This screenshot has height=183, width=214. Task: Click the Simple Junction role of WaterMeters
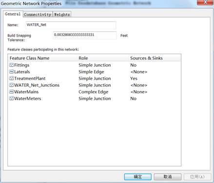click(95, 98)
